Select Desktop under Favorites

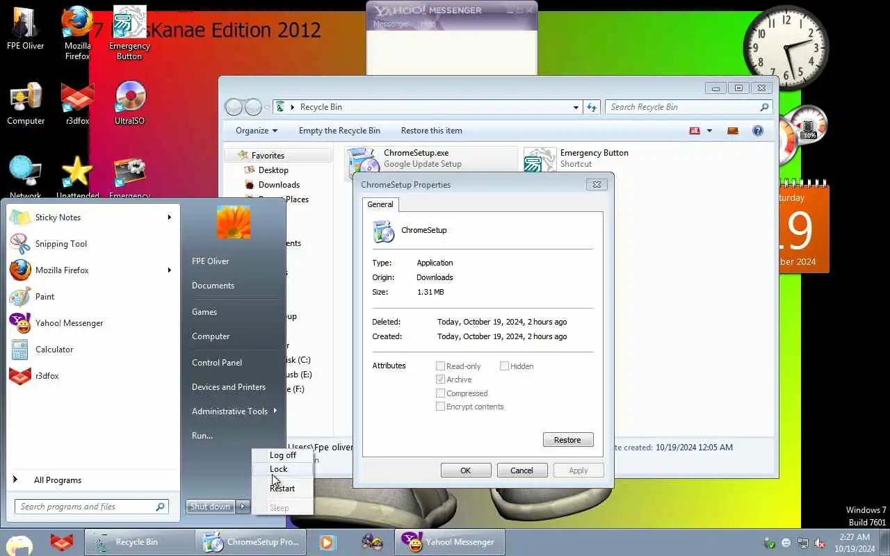(x=273, y=170)
